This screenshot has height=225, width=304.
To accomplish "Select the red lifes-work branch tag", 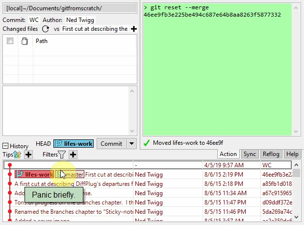I will 34,174.
